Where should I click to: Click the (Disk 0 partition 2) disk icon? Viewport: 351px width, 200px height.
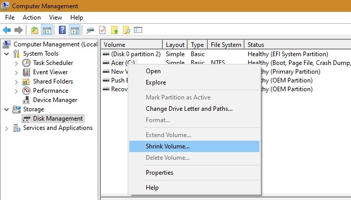(106, 54)
